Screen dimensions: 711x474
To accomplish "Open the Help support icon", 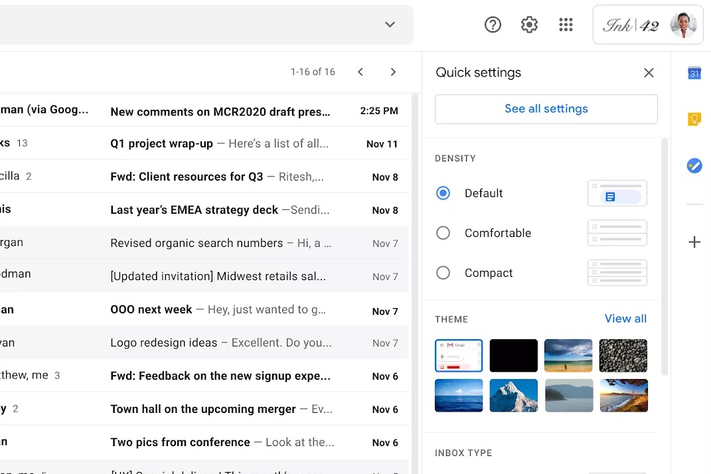I will point(493,25).
